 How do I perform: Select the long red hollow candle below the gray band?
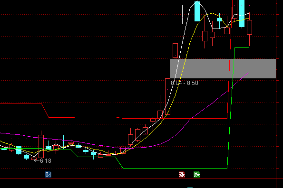point(168,96)
